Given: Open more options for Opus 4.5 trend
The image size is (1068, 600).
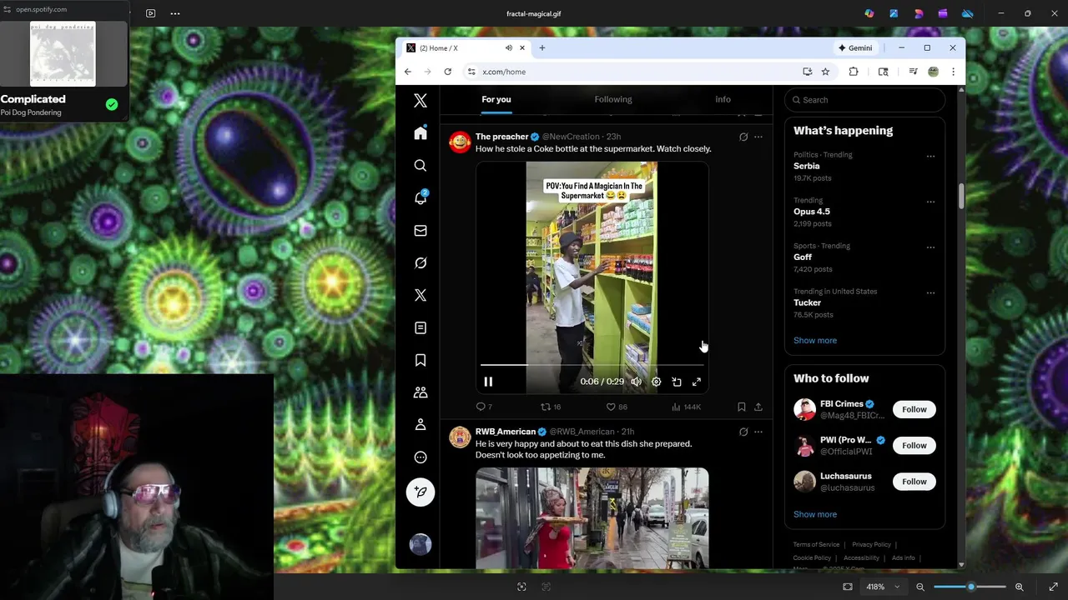Looking at the screenshot, I should tap(930, 202).
